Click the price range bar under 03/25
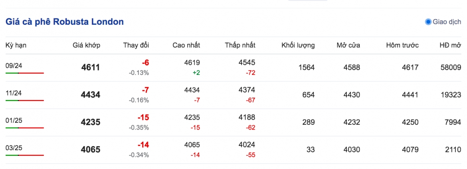467x169 pixels. (x=25, y=155)
